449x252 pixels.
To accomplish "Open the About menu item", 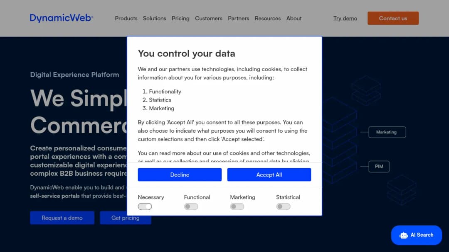I will 294,18.
